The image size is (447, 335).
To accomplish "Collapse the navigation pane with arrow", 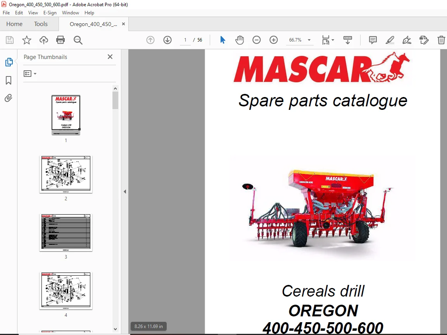I will click(125, 191).
